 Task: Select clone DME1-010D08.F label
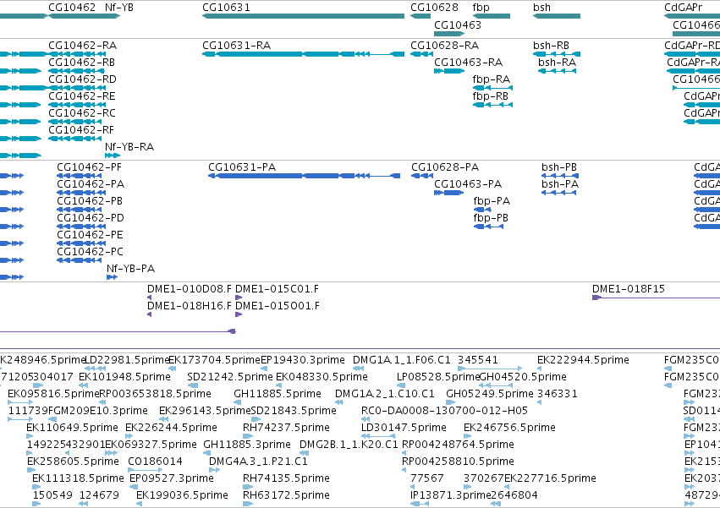tap(190, 289)
